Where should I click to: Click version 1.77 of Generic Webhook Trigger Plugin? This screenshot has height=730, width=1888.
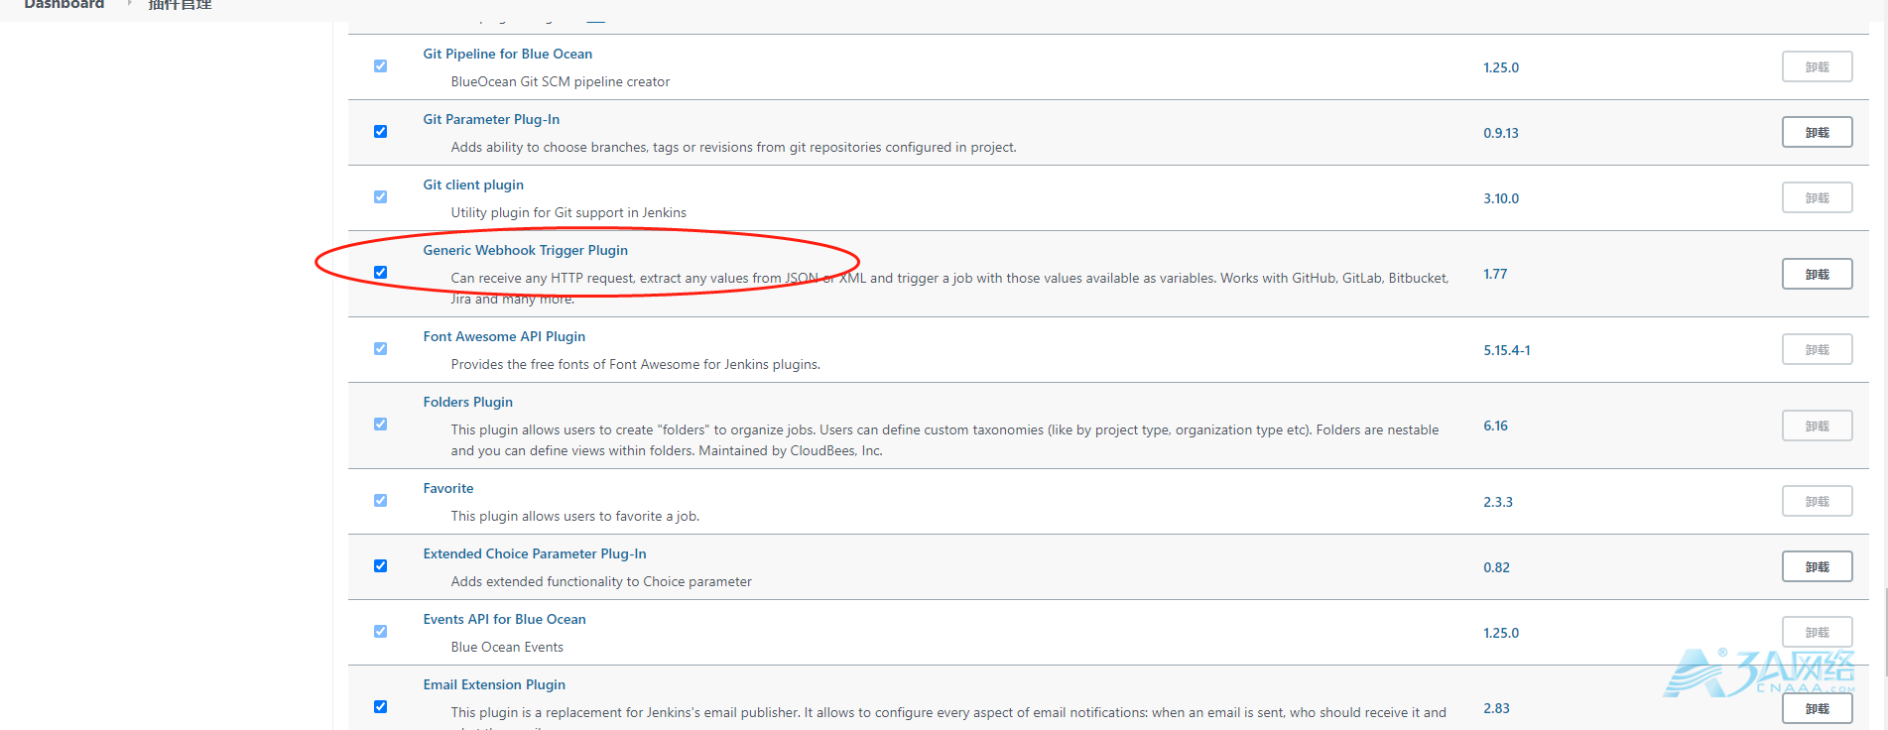click(1495, 274)
